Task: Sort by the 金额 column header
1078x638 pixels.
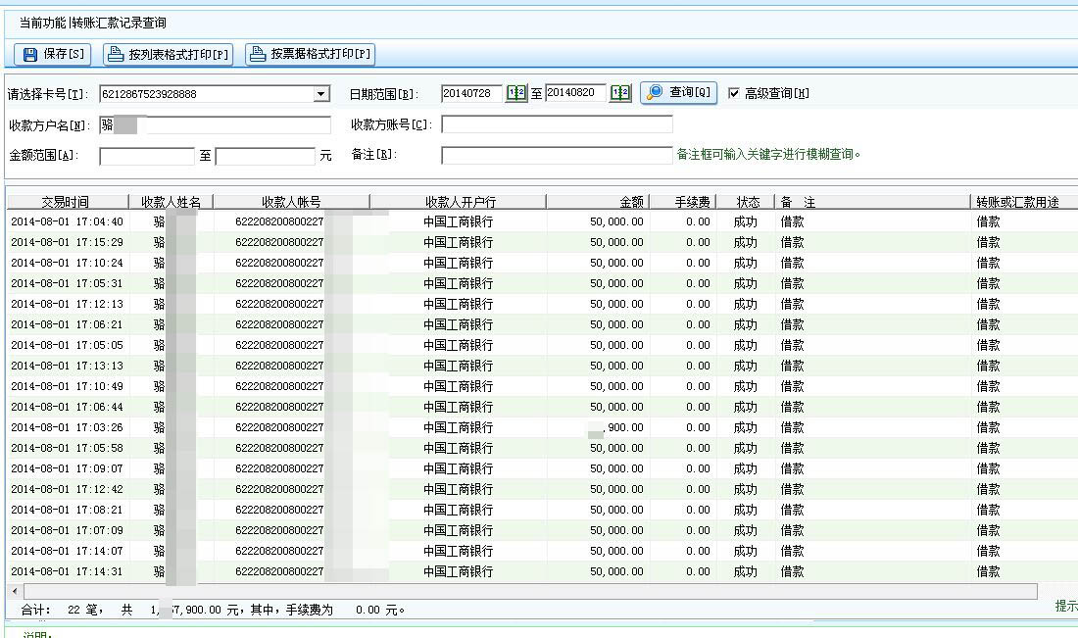Action: point(631,202)
